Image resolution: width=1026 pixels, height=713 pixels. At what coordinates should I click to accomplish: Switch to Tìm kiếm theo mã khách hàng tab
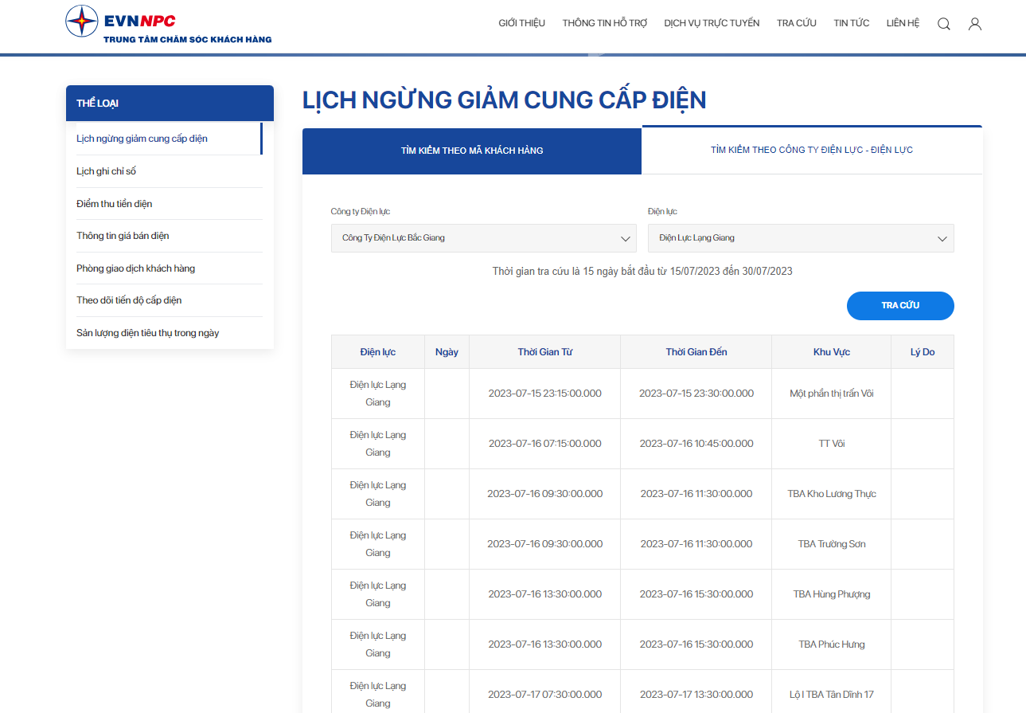(x=472, y=151)
